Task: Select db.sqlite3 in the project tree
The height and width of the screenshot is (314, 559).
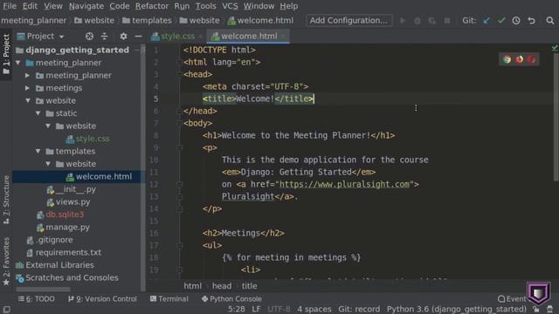Action: pos(60,215)
